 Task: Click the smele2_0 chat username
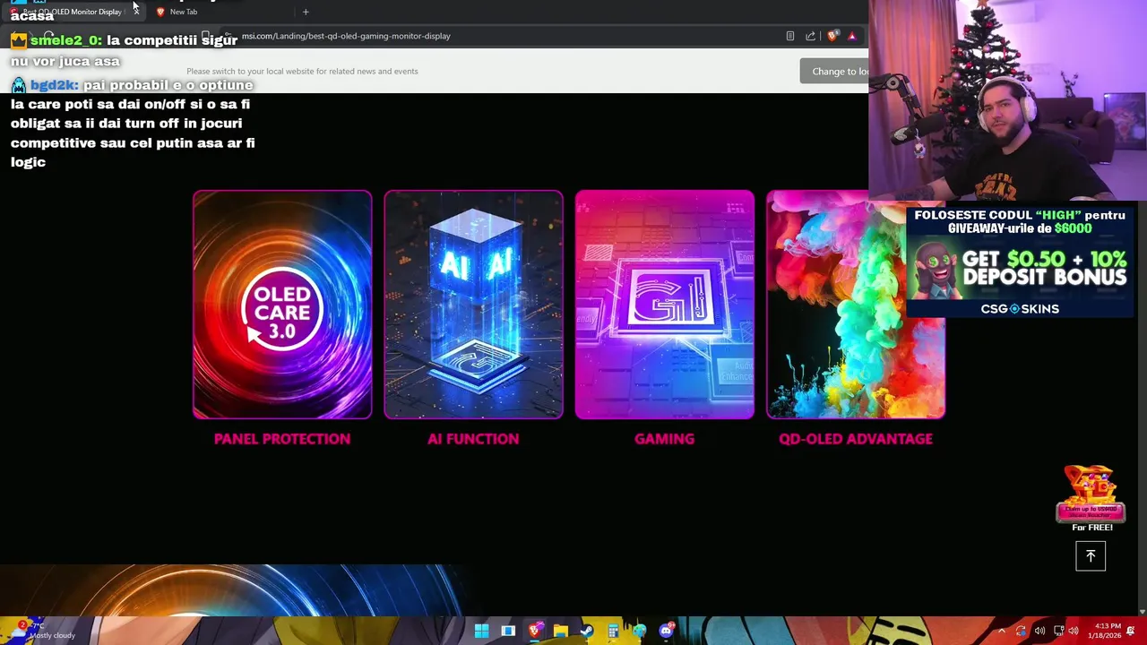[65, 40]
